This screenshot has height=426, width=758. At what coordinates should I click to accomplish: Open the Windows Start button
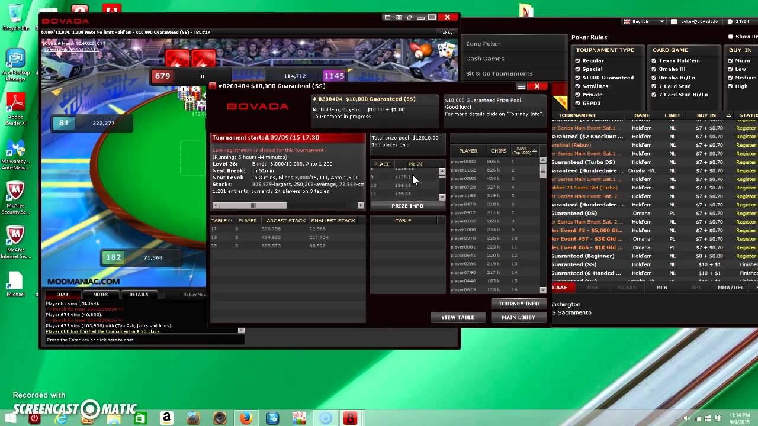coord(11,418)
